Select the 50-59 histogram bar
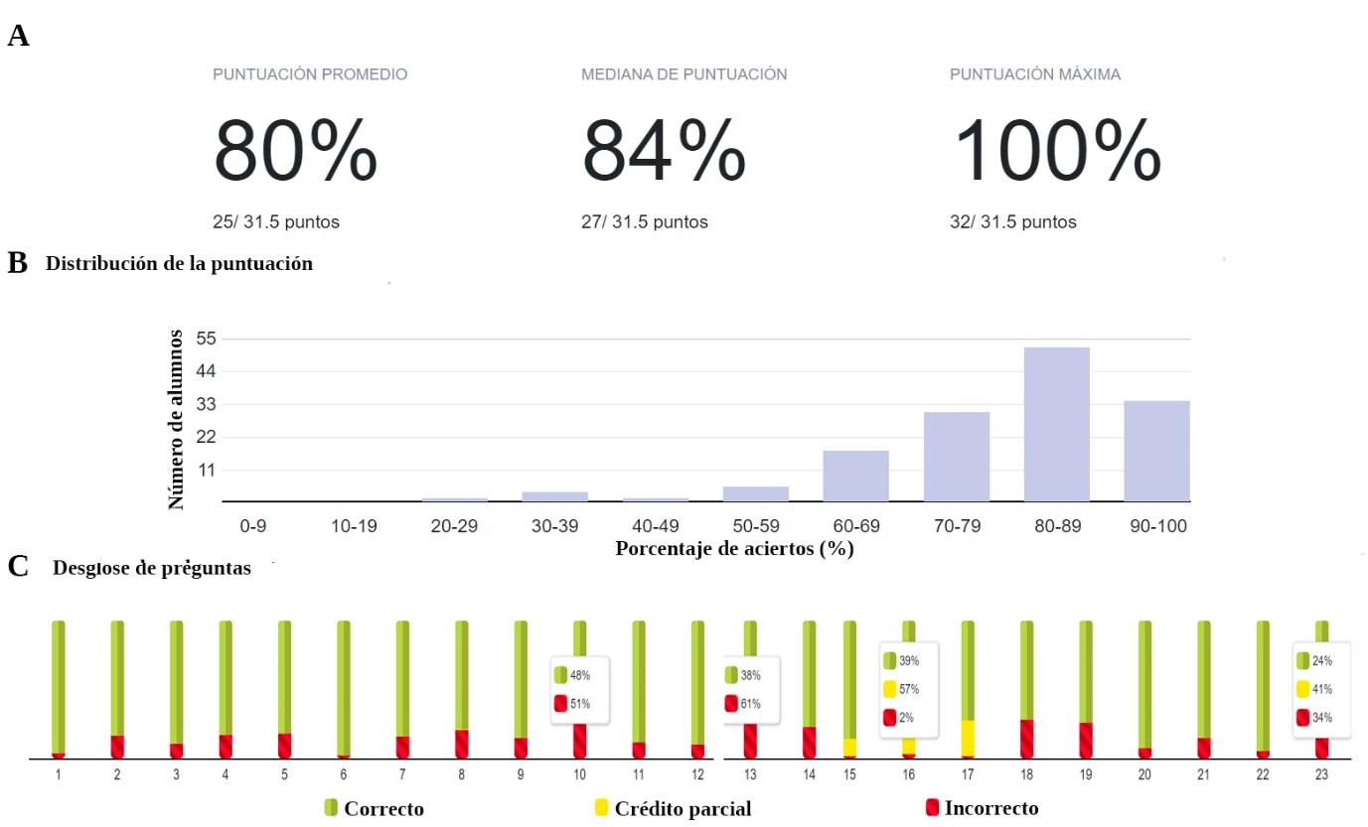Image resolution: width=1368 pixels, height=827 pixels. point(756,494)
